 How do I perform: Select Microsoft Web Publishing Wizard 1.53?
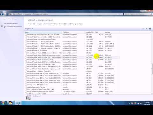[72, 71]
